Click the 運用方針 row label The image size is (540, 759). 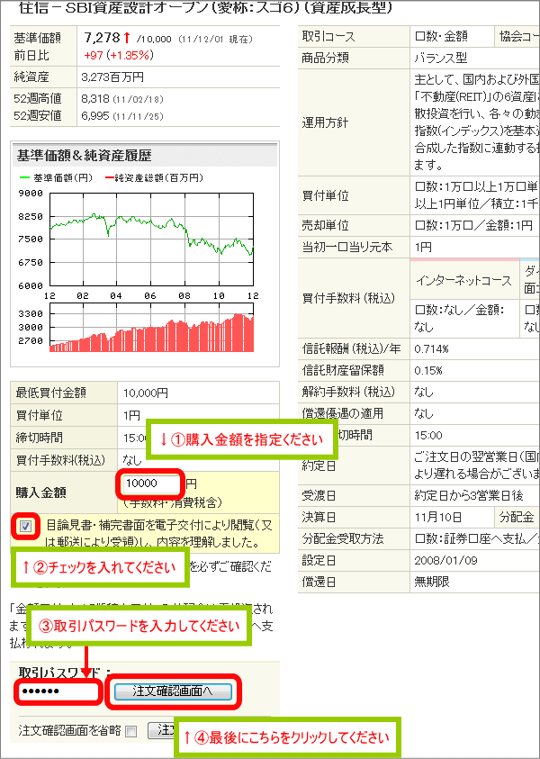tap(325, 123)
